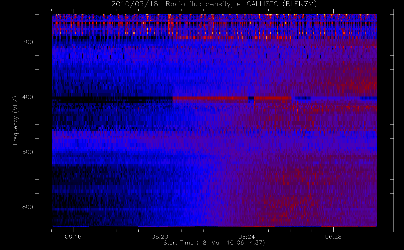
Task: Click the 'Frequency (MHZ)' axis label
Action: [x=15, y=120]
